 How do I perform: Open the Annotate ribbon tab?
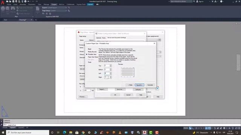click(x=23, y=4)
